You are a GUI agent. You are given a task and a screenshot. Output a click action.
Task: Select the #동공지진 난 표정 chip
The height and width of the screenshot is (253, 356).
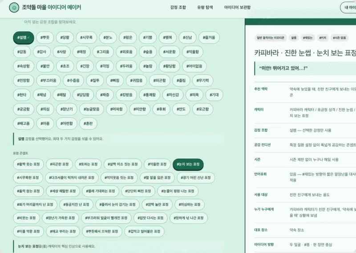[x=76, y=204]
